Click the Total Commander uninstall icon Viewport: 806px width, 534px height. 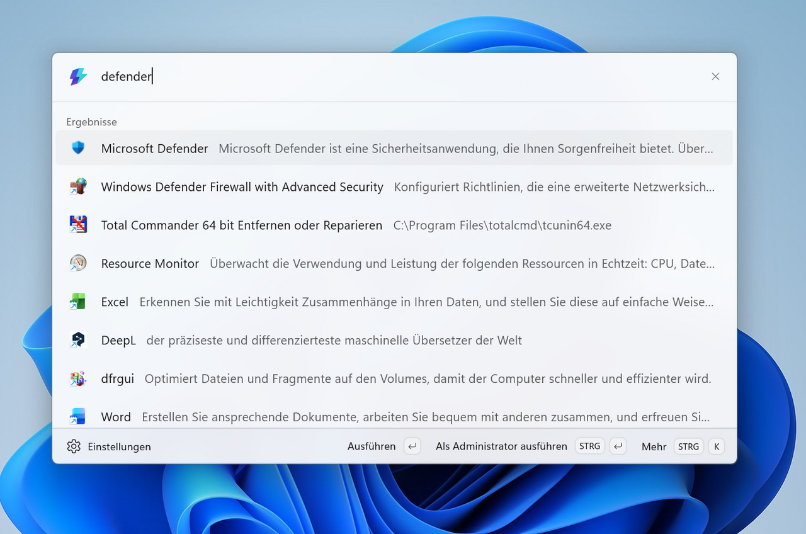coord(78,225)
